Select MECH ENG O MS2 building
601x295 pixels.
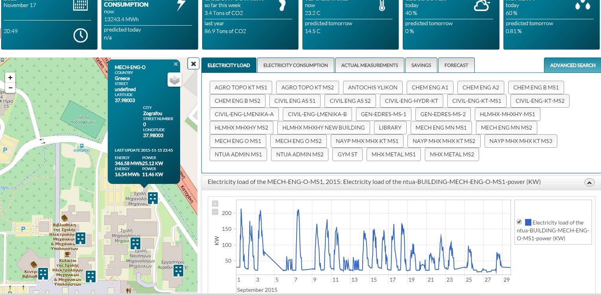tap(299, 141)
